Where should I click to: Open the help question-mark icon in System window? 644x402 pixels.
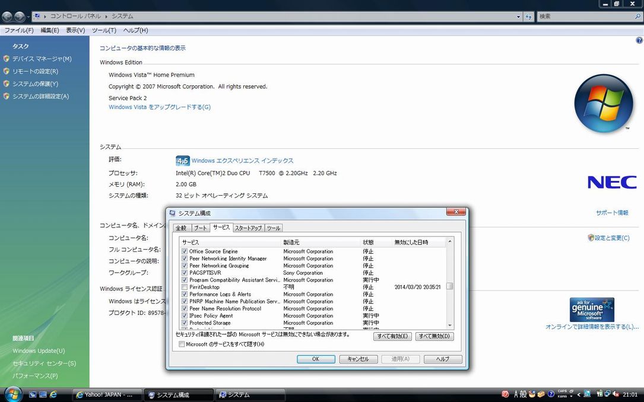[639, 40]
